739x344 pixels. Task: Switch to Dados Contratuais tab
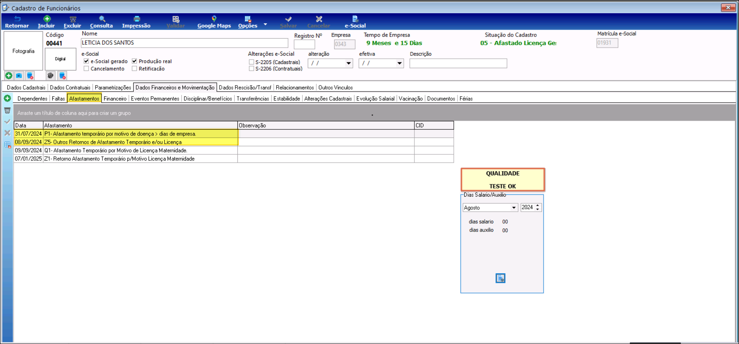[70, 87]
